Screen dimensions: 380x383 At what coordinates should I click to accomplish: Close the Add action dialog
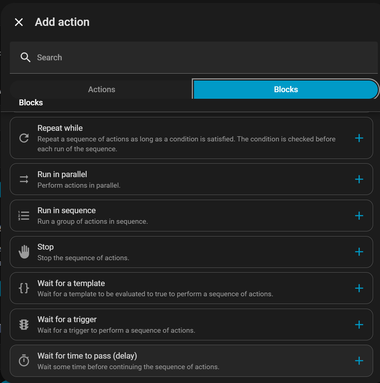(x=19, y=22)
